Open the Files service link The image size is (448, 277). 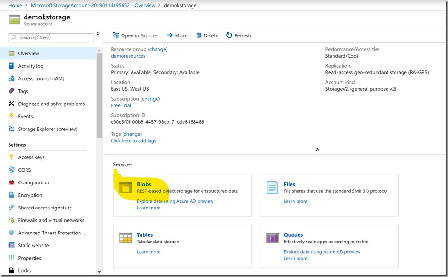coord(290,184)
